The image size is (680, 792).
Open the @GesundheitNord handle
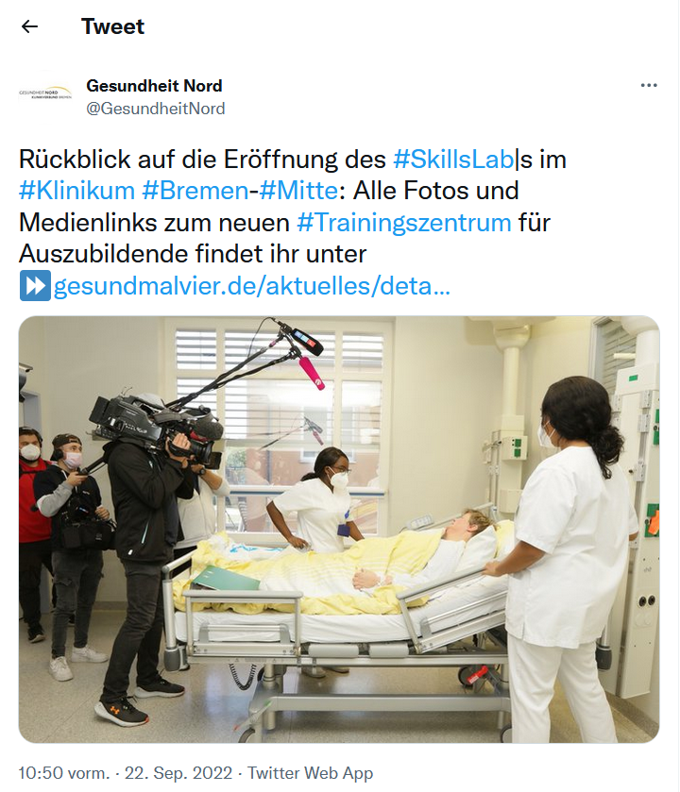[156, 109]
